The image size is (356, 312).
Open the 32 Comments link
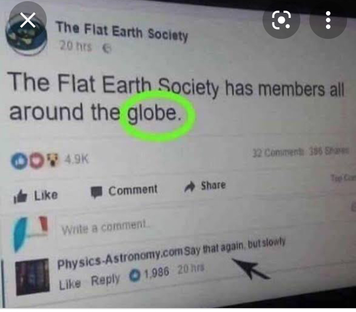pos(278,152)
